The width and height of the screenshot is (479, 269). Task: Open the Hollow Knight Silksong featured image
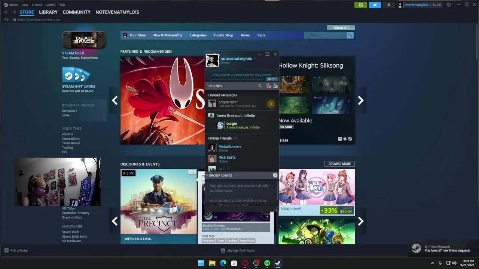162,100
